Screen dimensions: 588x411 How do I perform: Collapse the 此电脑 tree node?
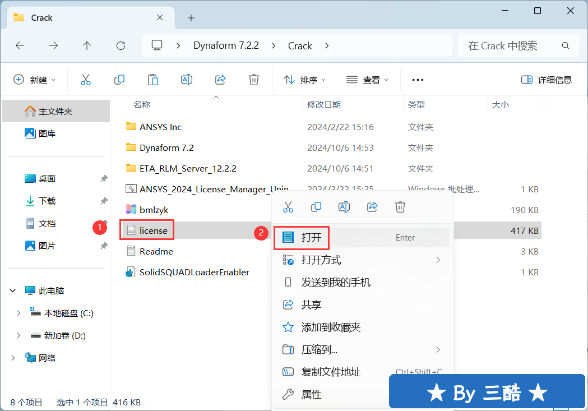coord(13,290)
